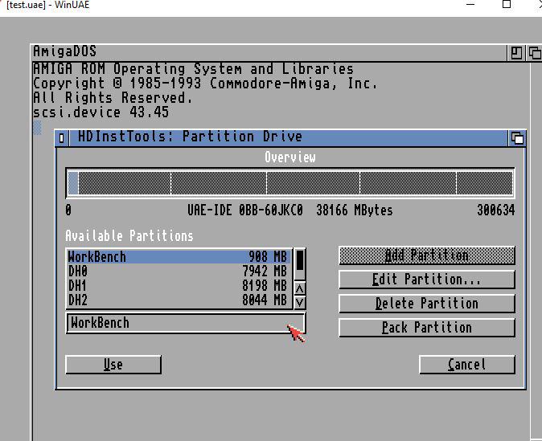Click the Delete Partition button
Viewport: 542px width, 441px height.
427,304
